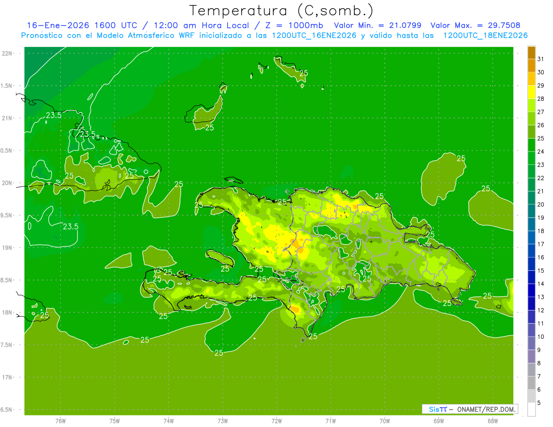
Task: Click the 76W longitude label
Action: (x=60, y=421)
